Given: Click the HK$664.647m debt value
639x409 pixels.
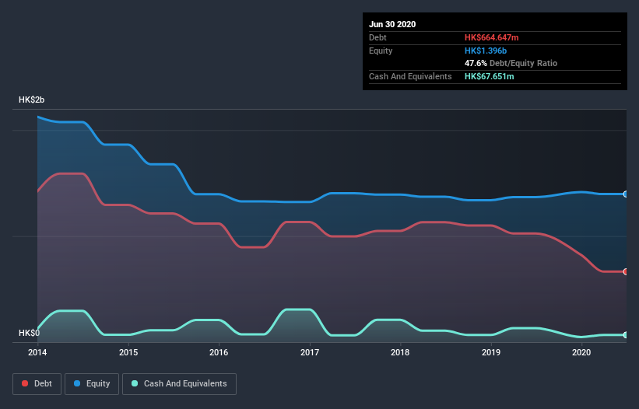Looking at the screenshot, I should 491,37.
